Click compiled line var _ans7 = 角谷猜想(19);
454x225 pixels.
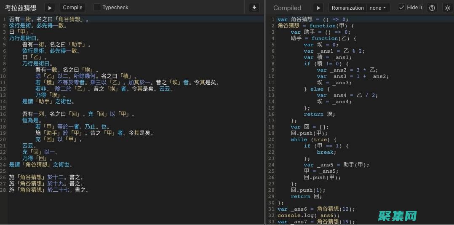tap(316, 222)
